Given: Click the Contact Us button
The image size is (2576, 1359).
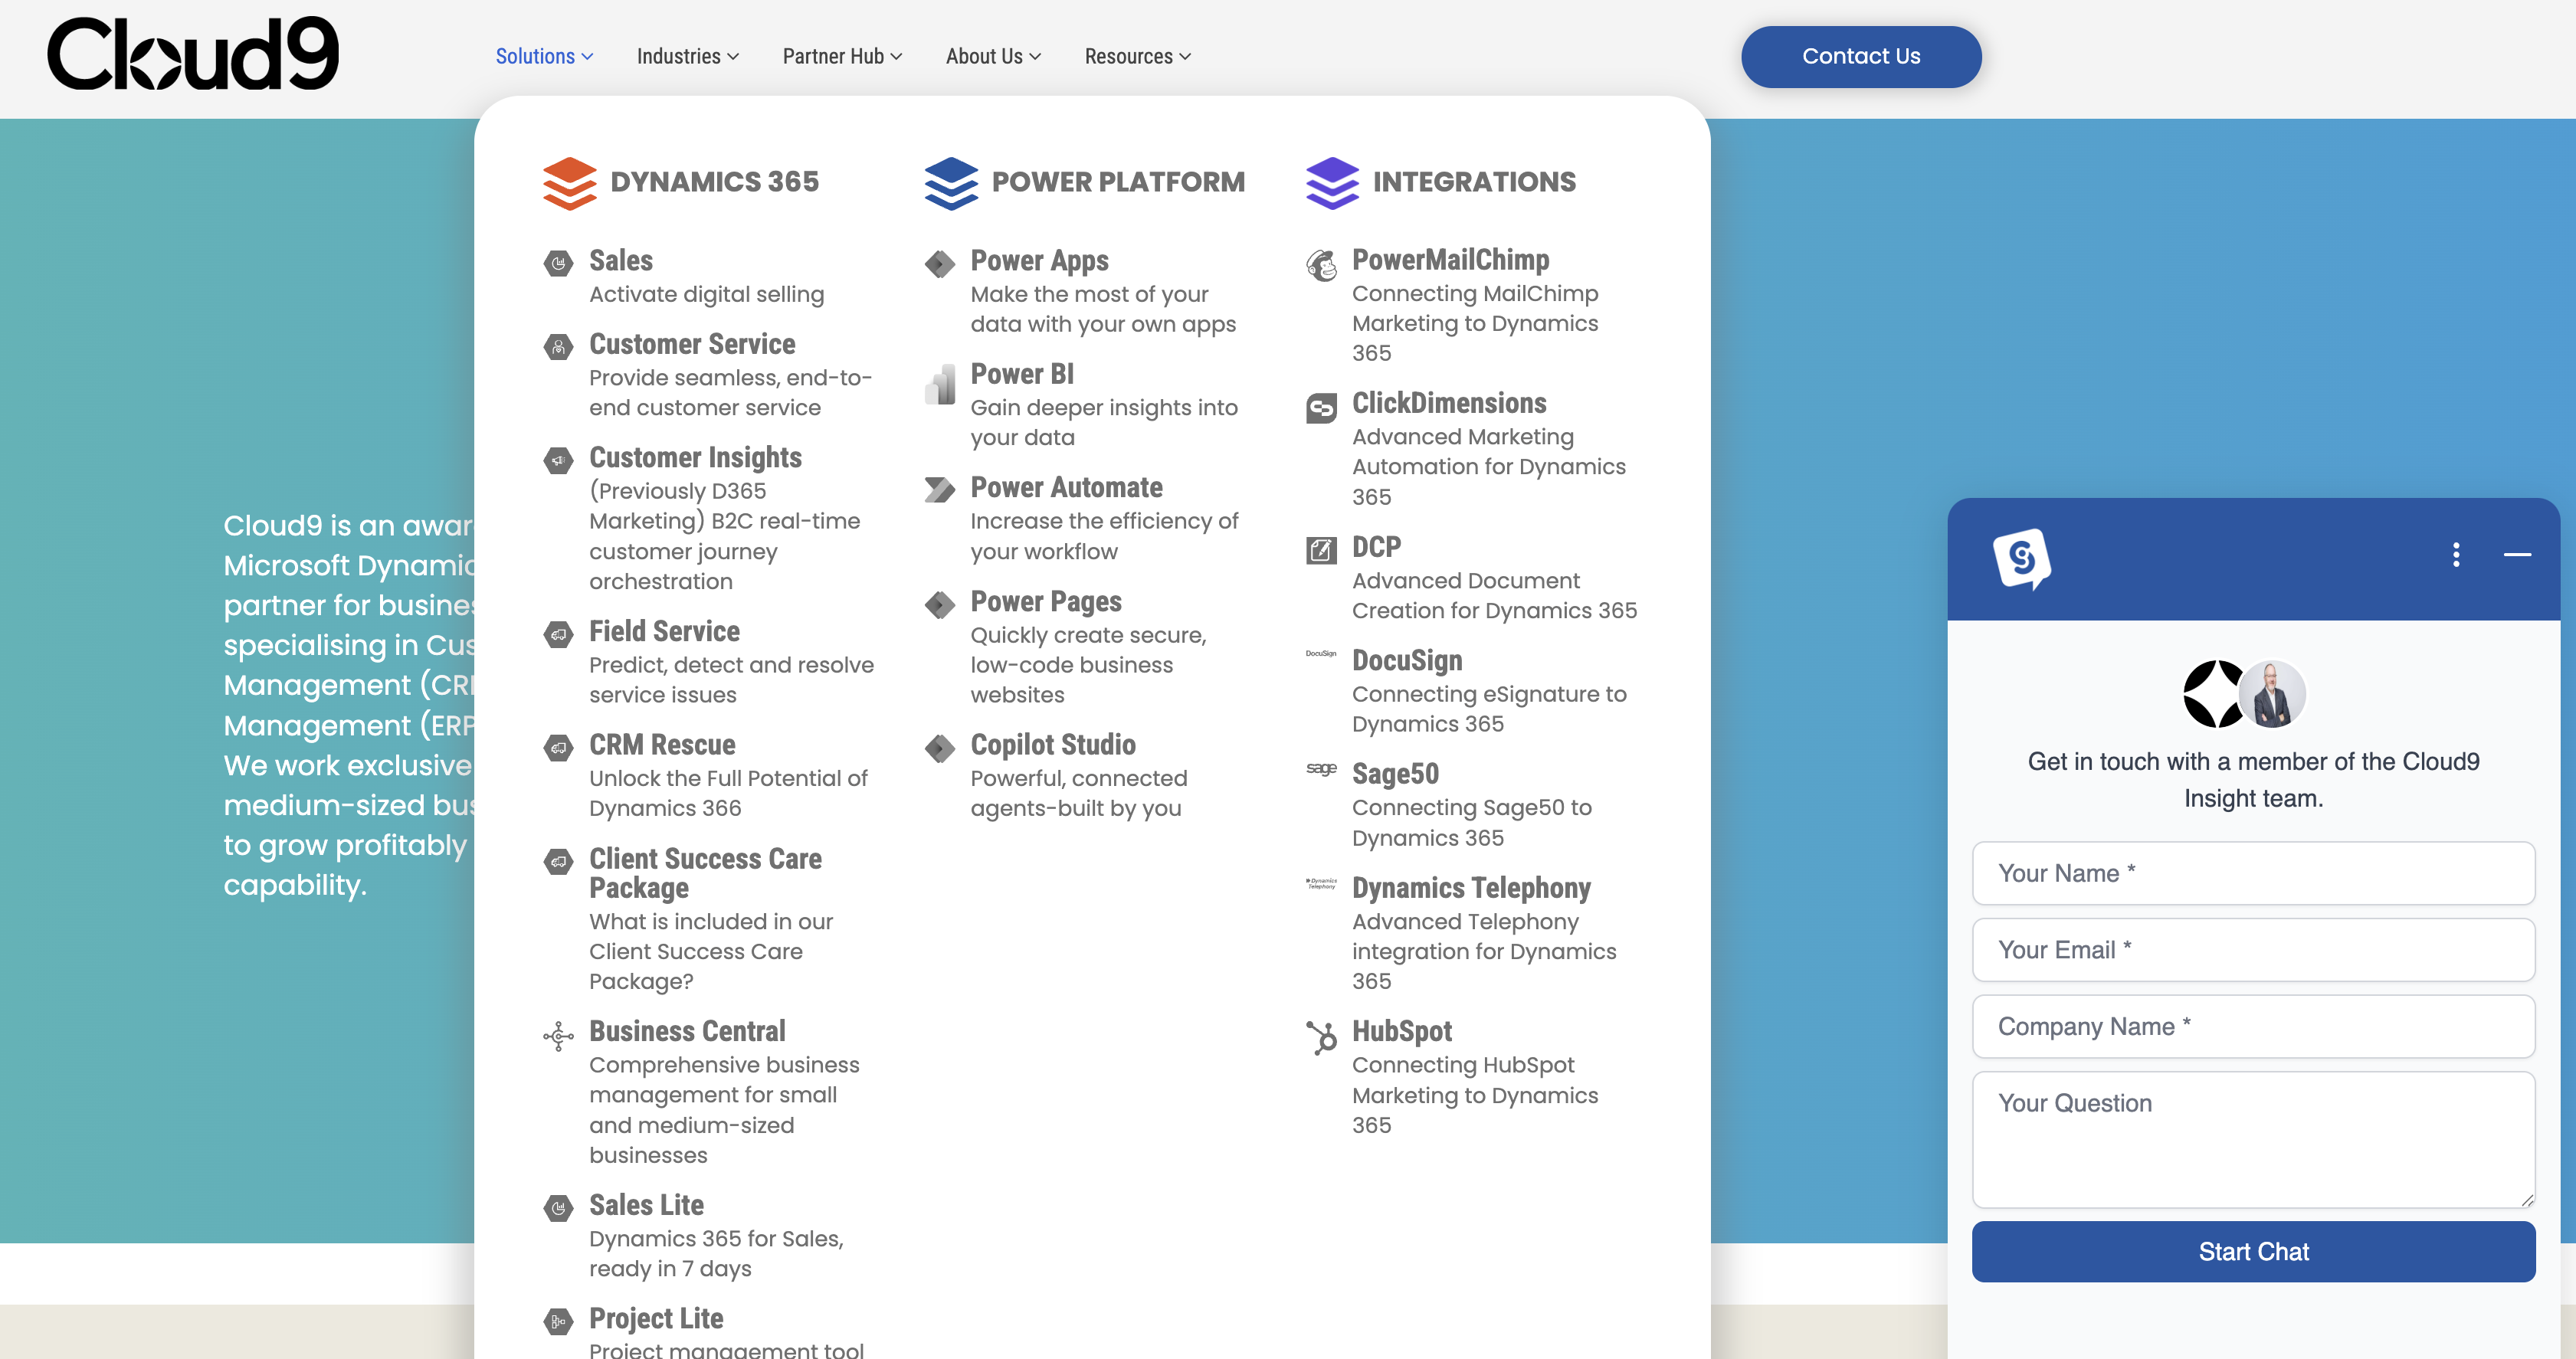Looking at the screenshot, I should click(1861, 56).
